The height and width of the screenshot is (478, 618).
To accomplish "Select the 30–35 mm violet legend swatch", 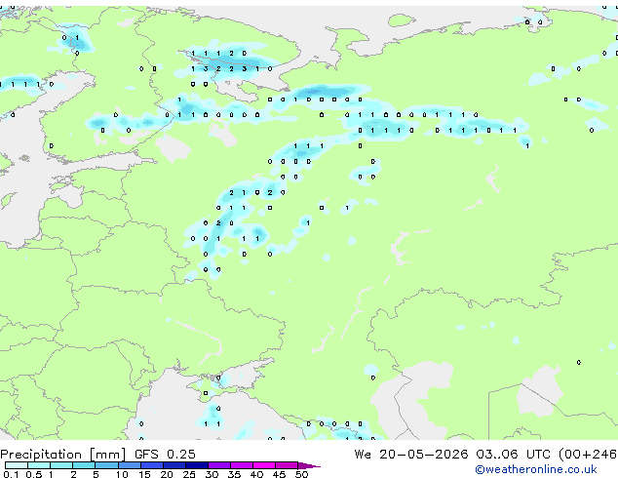I will point(219,465).
